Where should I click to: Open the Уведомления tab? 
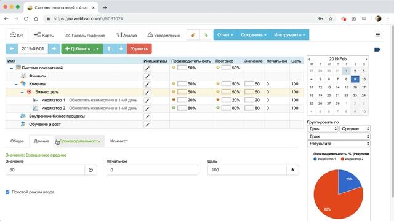pos(164,35)
